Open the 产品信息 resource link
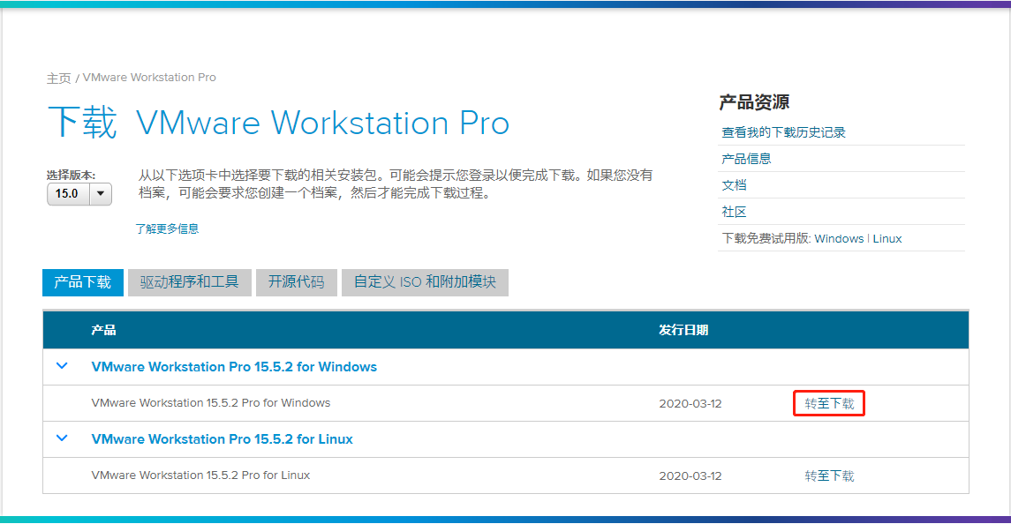The height and width of the screenshot is (524, 1011). pyautogui.click(x=746, y=159)
